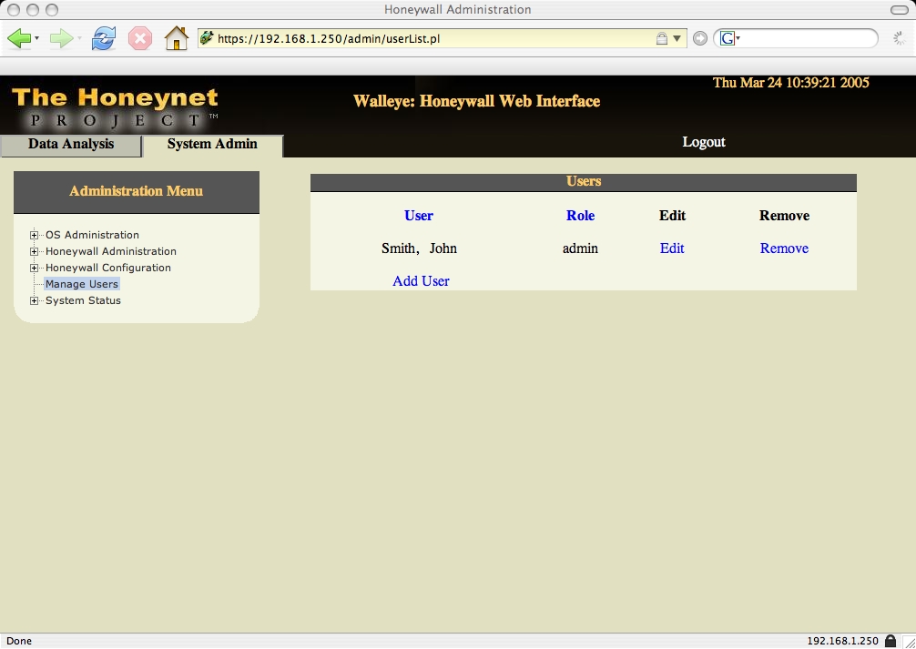
Task: Click the user name Smith, John
Action: [419, 248]
